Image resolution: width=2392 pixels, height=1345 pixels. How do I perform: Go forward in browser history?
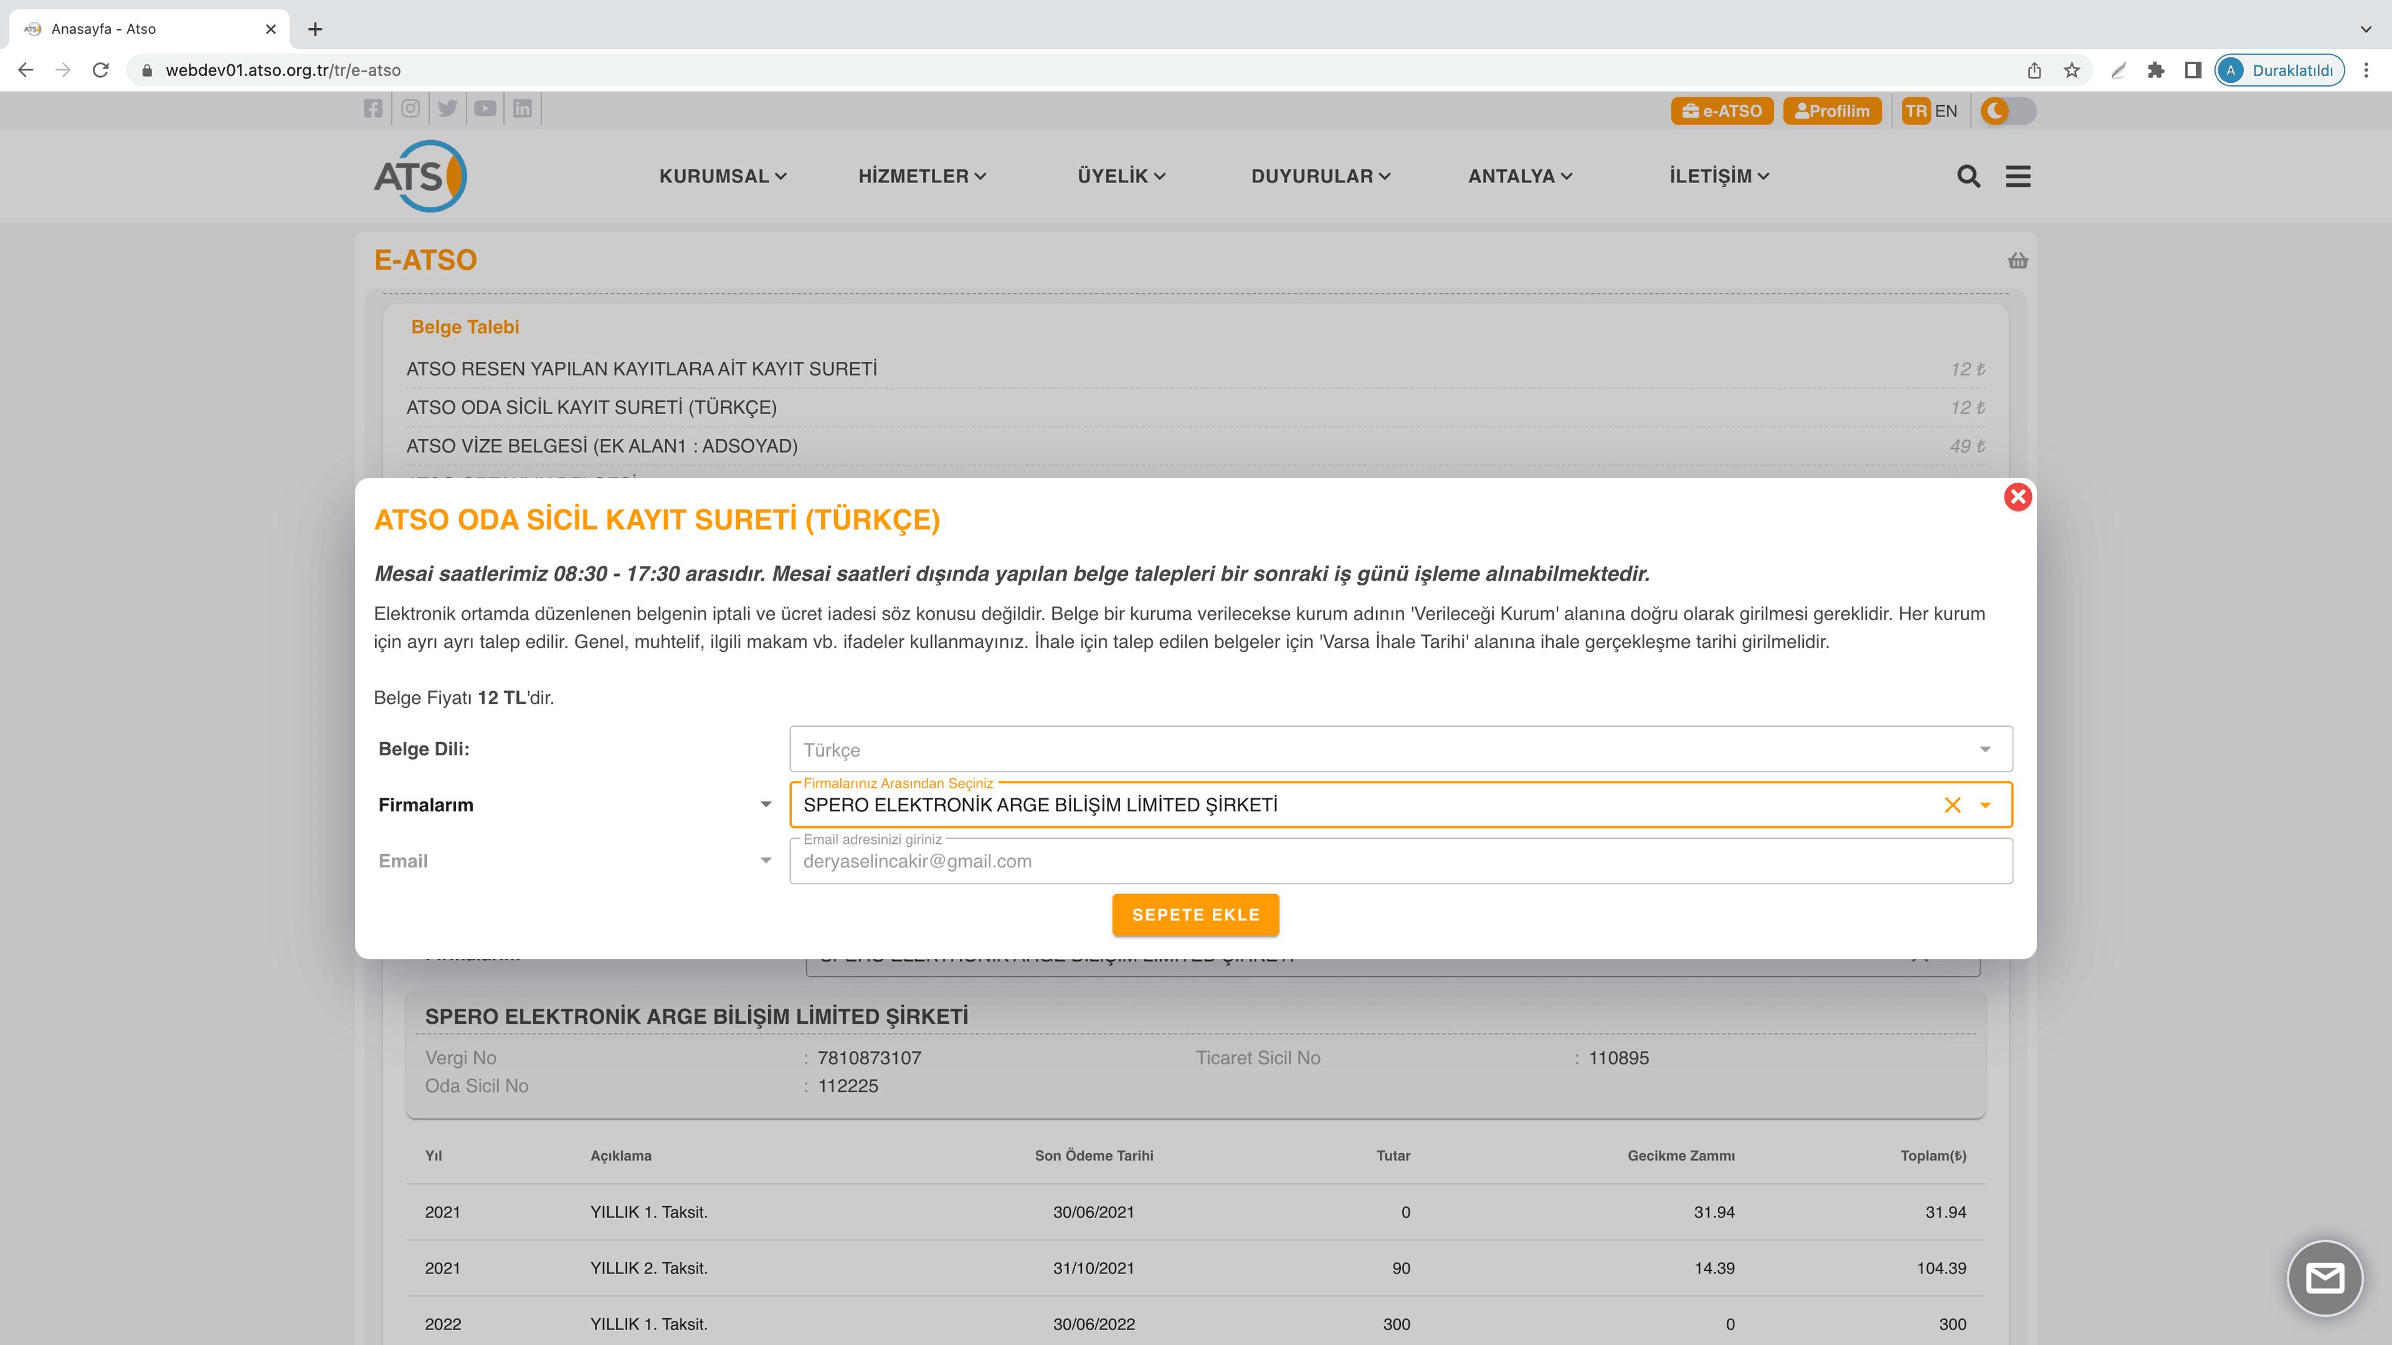coord(63,70)
